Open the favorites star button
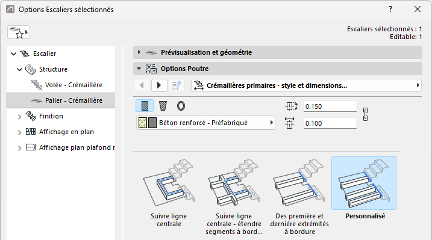 click(19, 32)
